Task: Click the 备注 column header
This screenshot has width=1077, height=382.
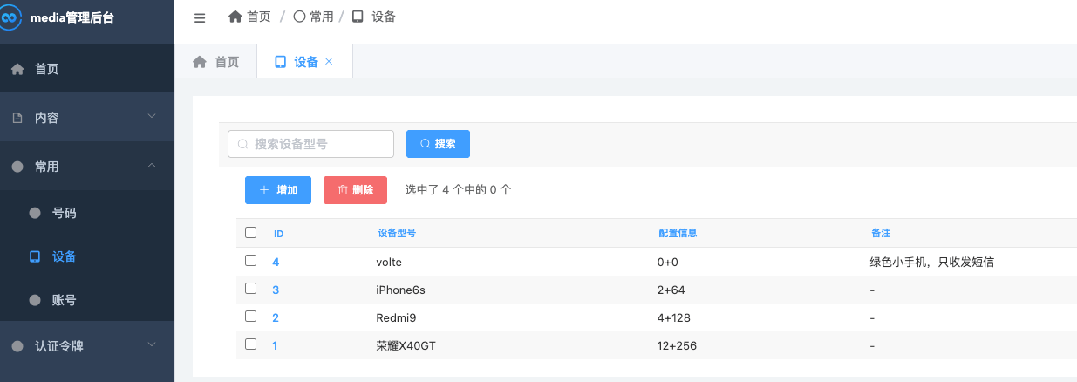Action: pos(881,234)
